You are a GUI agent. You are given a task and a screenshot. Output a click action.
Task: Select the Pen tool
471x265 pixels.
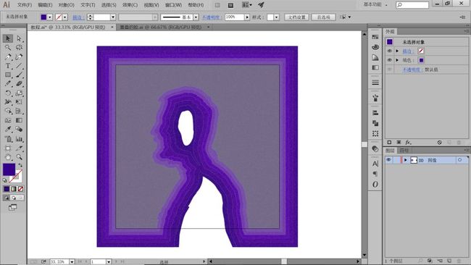[8, 56]
